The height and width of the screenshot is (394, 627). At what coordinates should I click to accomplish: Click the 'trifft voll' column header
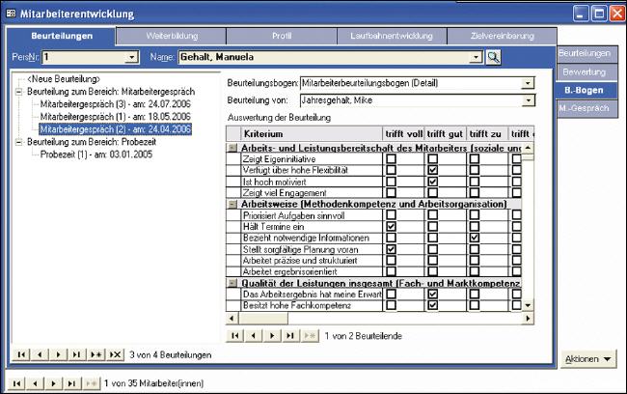pyautogui.click(x=403, y=133)
